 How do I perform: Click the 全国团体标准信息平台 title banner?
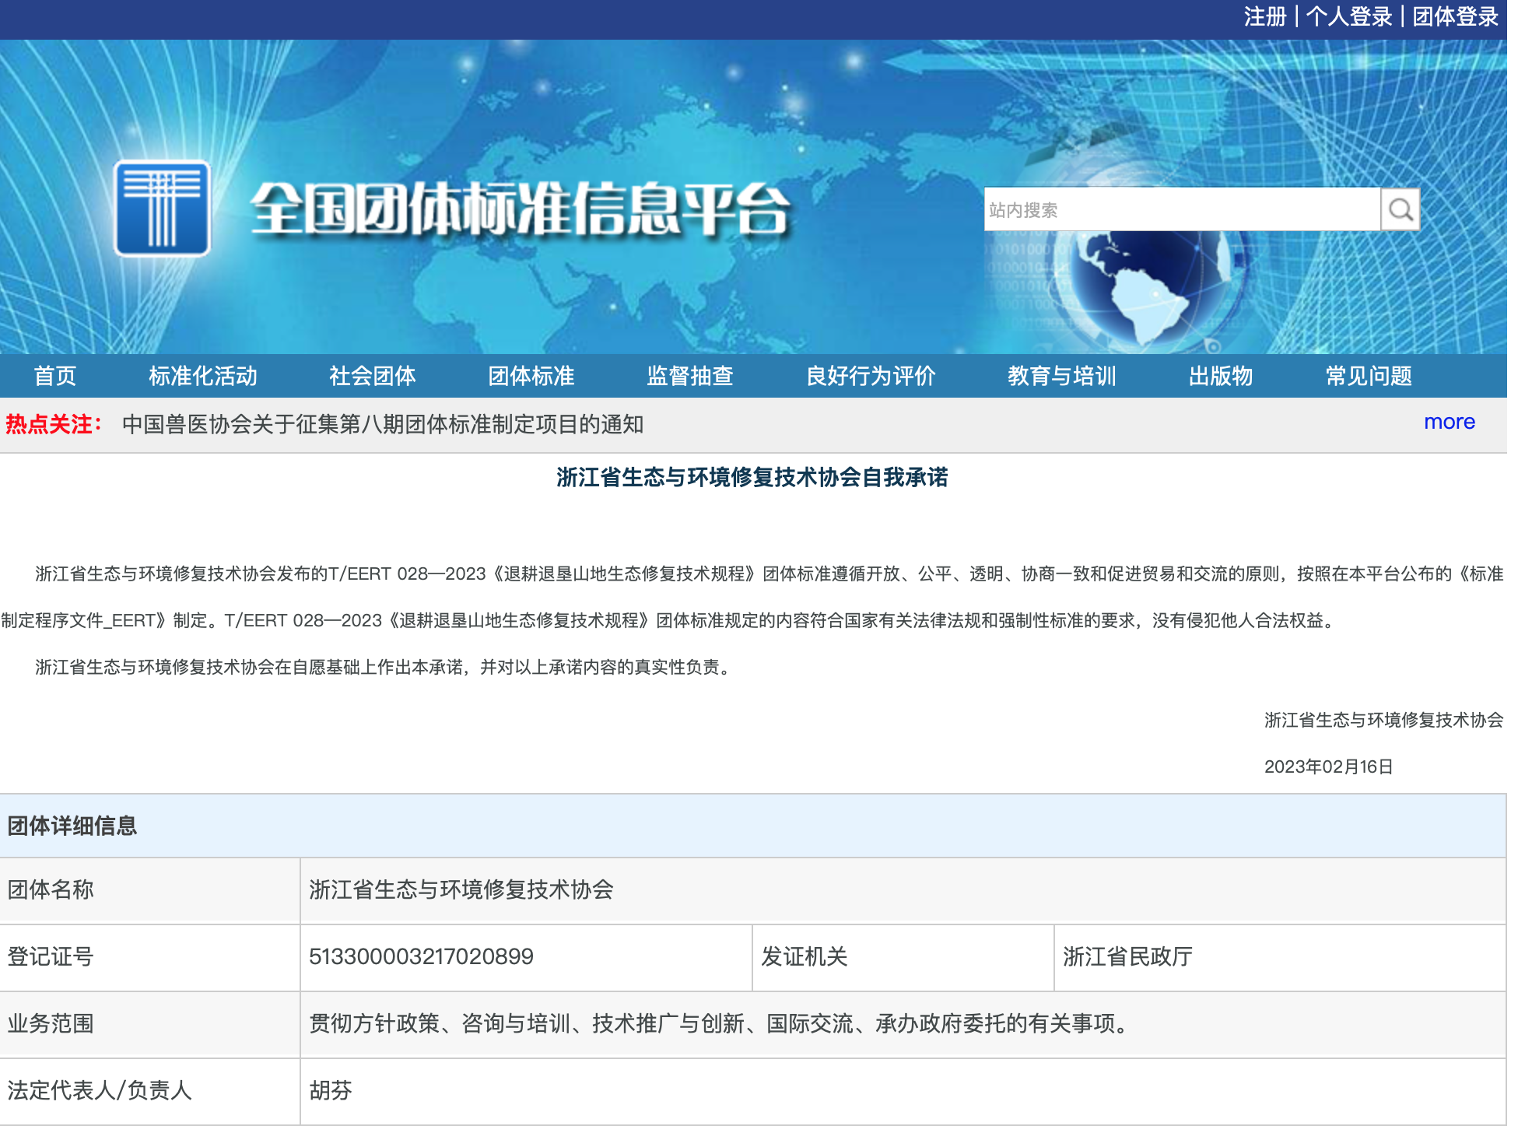tap(520, 209)
